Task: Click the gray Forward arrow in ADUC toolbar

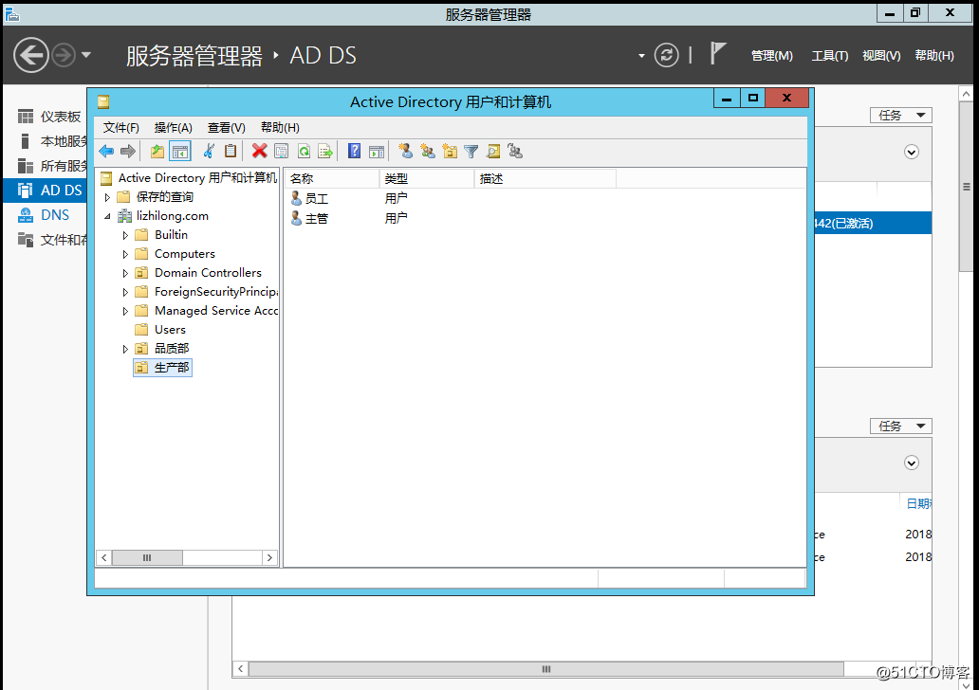Action: point(128,151)
